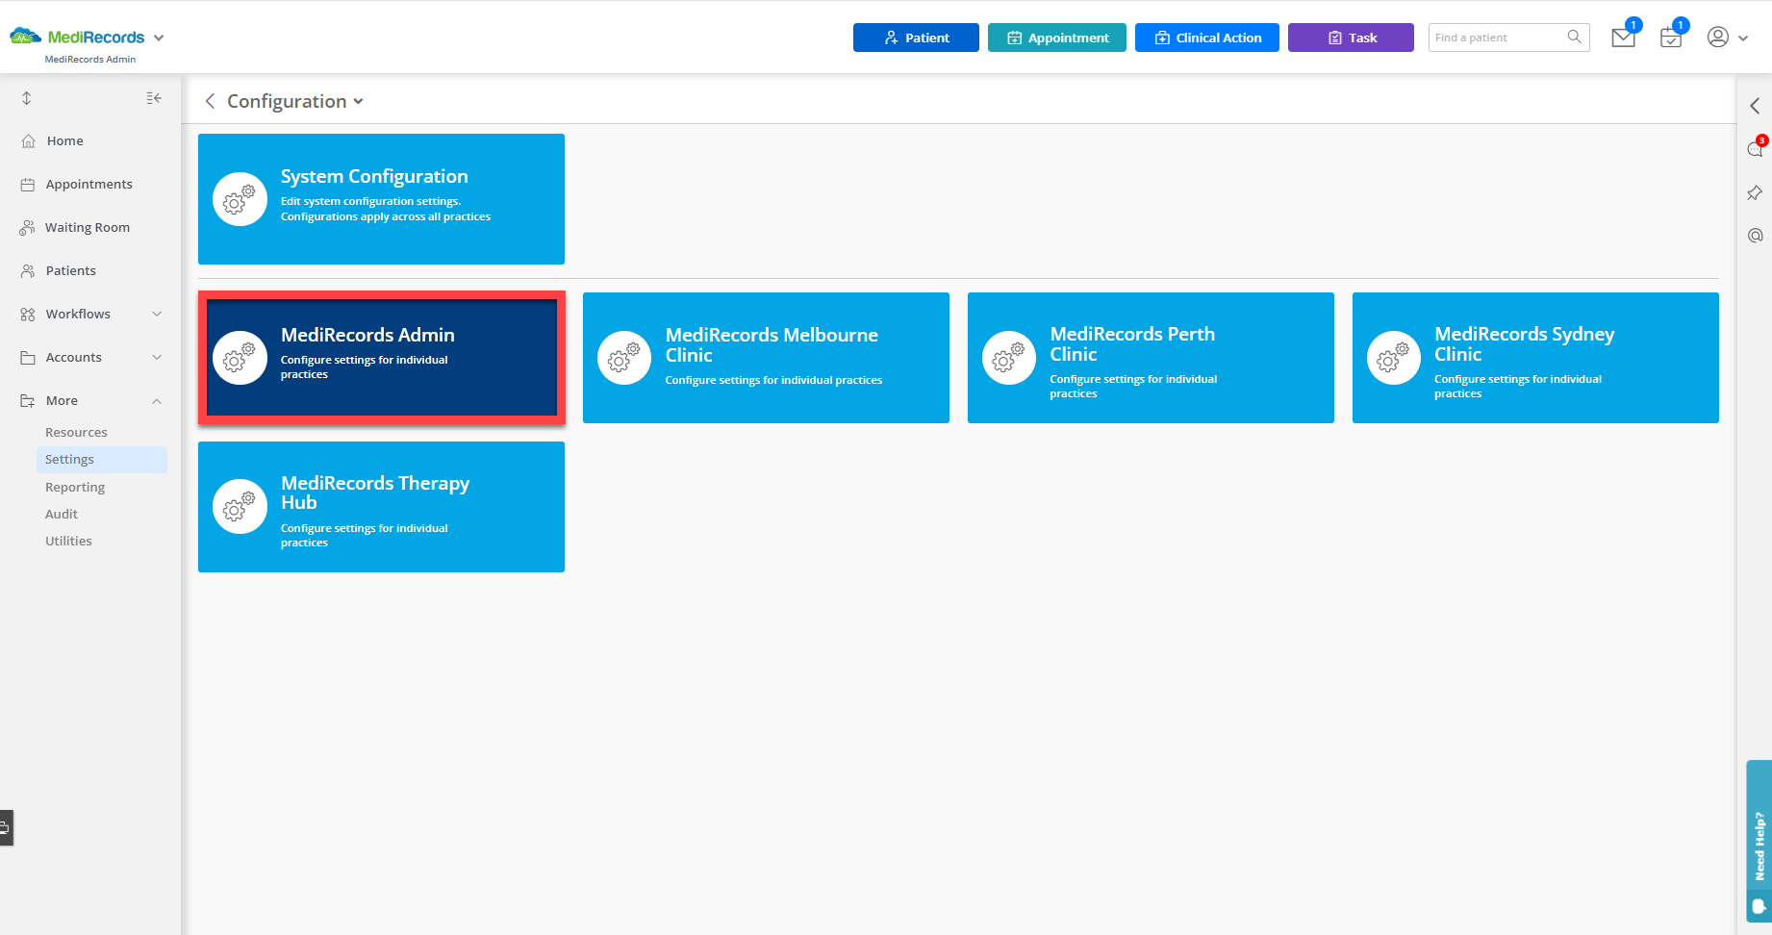This screenshot has width=1772, height=935.
Task: Click the teal Appointment button
Action: 1057,38
